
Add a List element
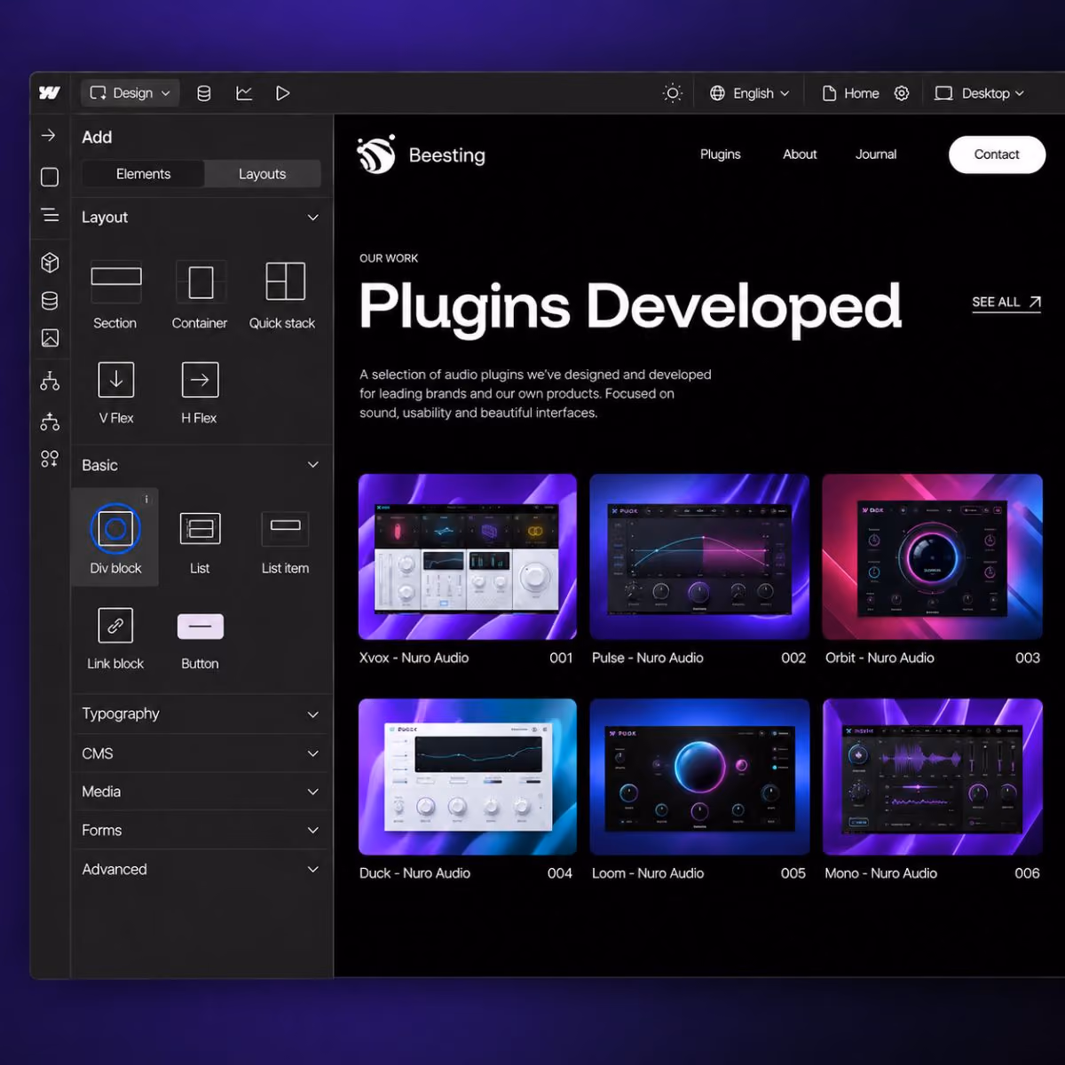(200, 542)
